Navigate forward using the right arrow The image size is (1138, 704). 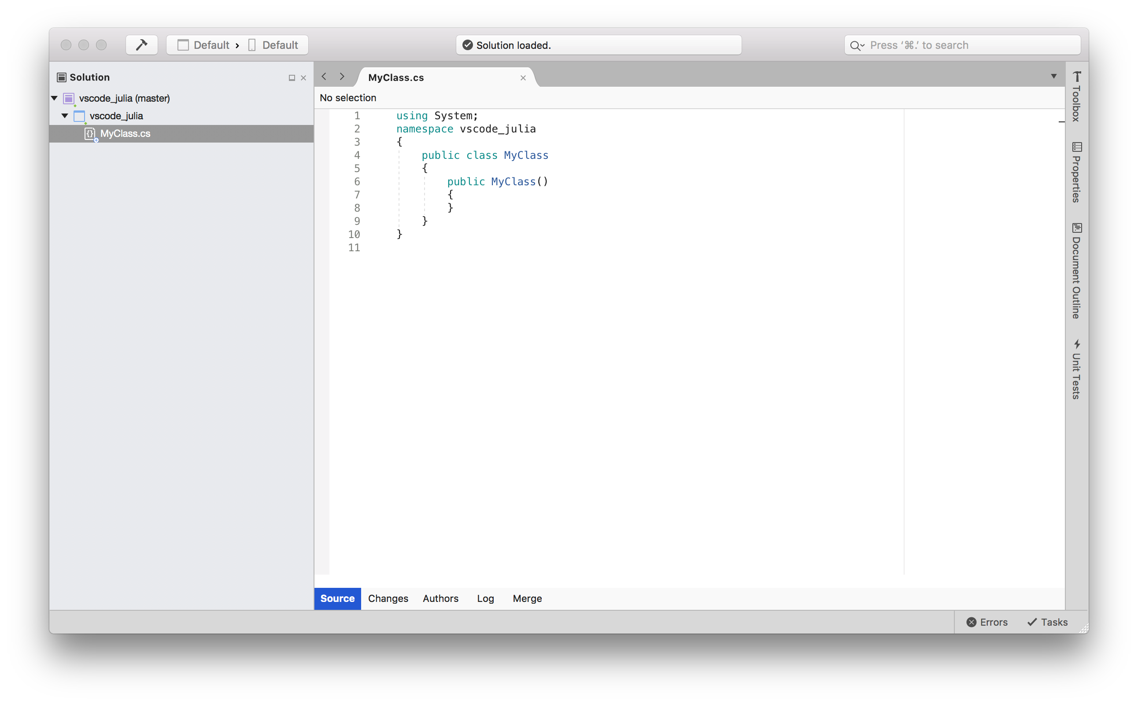pyautogui.click(x=342, y=77)
